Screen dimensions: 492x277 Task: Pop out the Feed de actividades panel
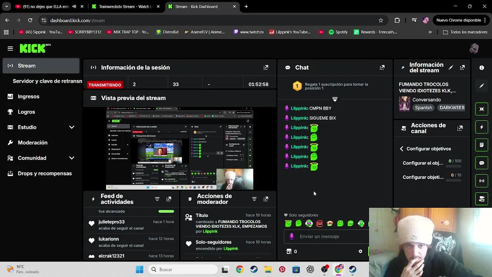[169, 199]
